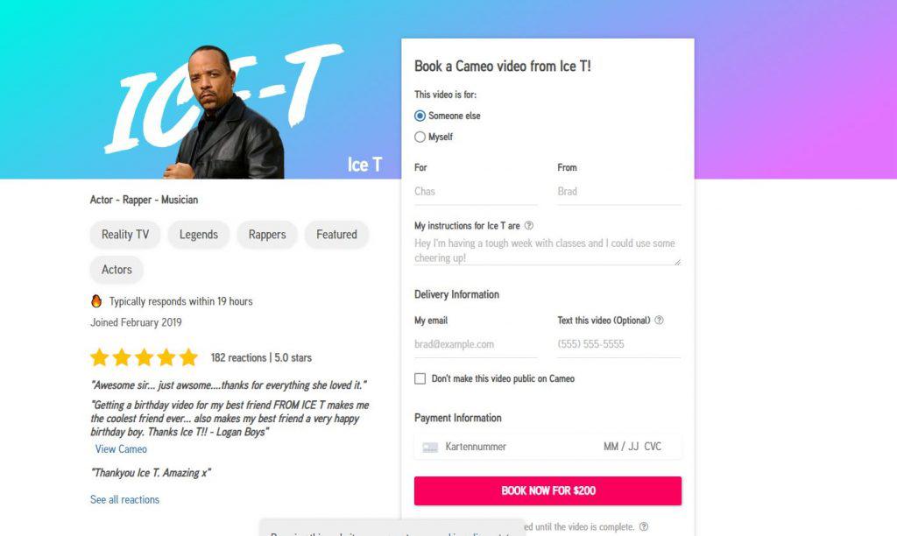Open See all reactions link
Screen dimensions: 897x536
(124, 499)
